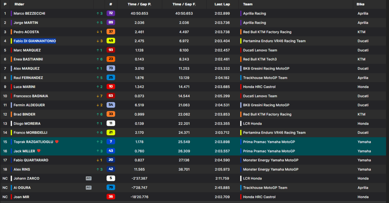Click the PIT badge for Johann Zarco
Viewport: 389px width, 203px height.
tap(88, 178)
